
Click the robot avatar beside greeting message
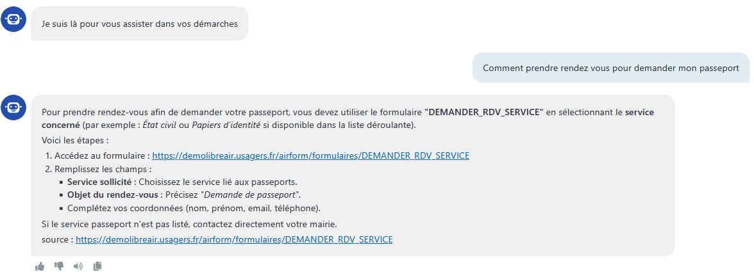click(x=13, y=20)
